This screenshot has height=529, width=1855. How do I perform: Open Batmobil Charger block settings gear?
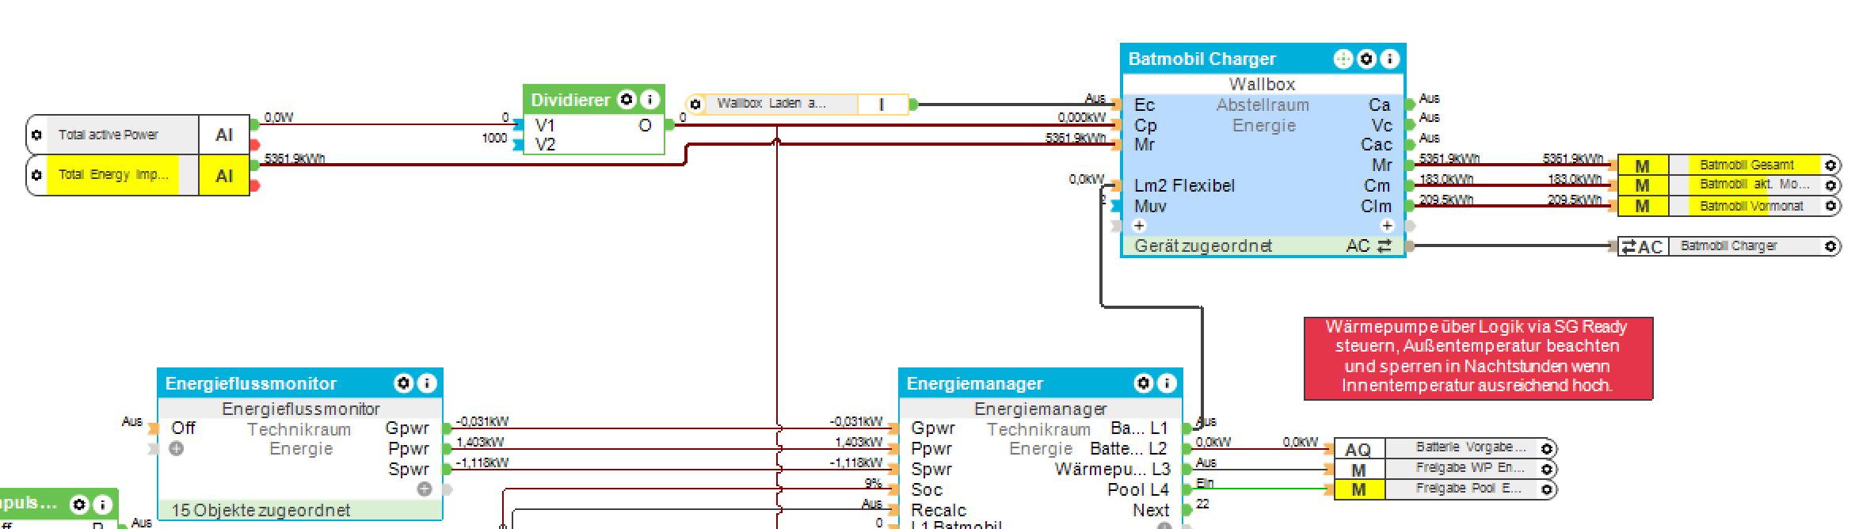click(1366, 59)
